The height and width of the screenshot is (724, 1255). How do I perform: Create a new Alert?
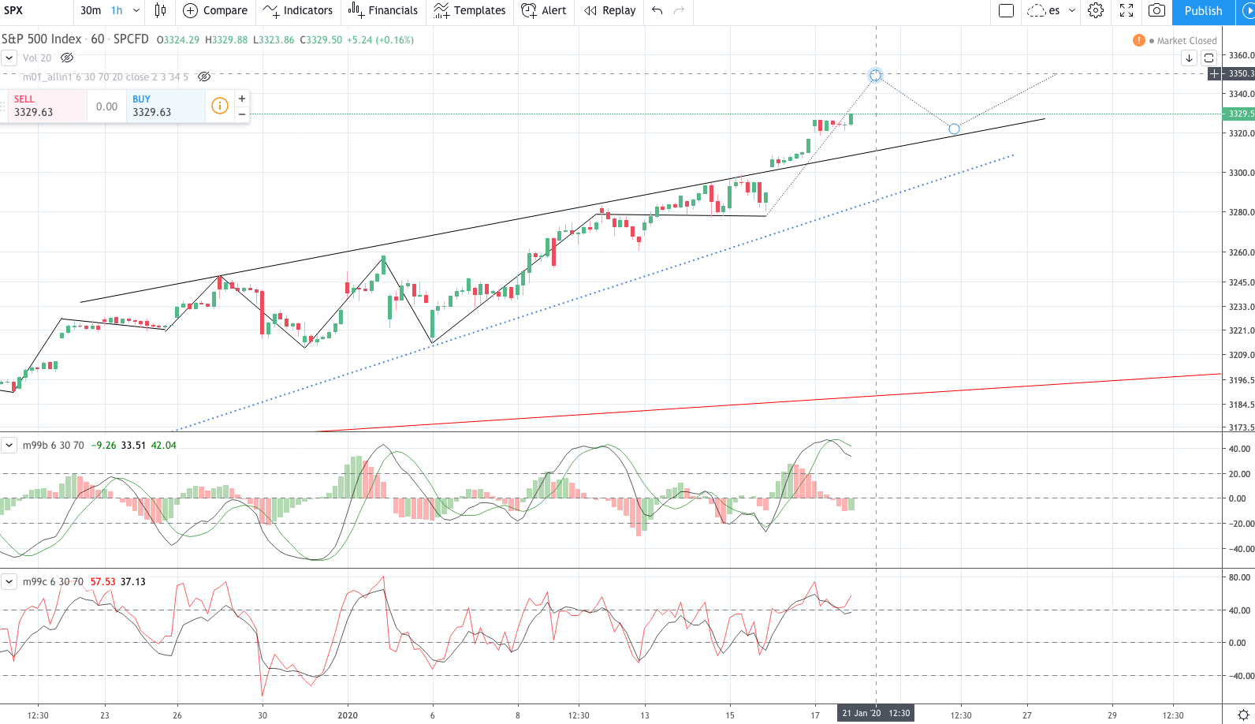point(544,10)
